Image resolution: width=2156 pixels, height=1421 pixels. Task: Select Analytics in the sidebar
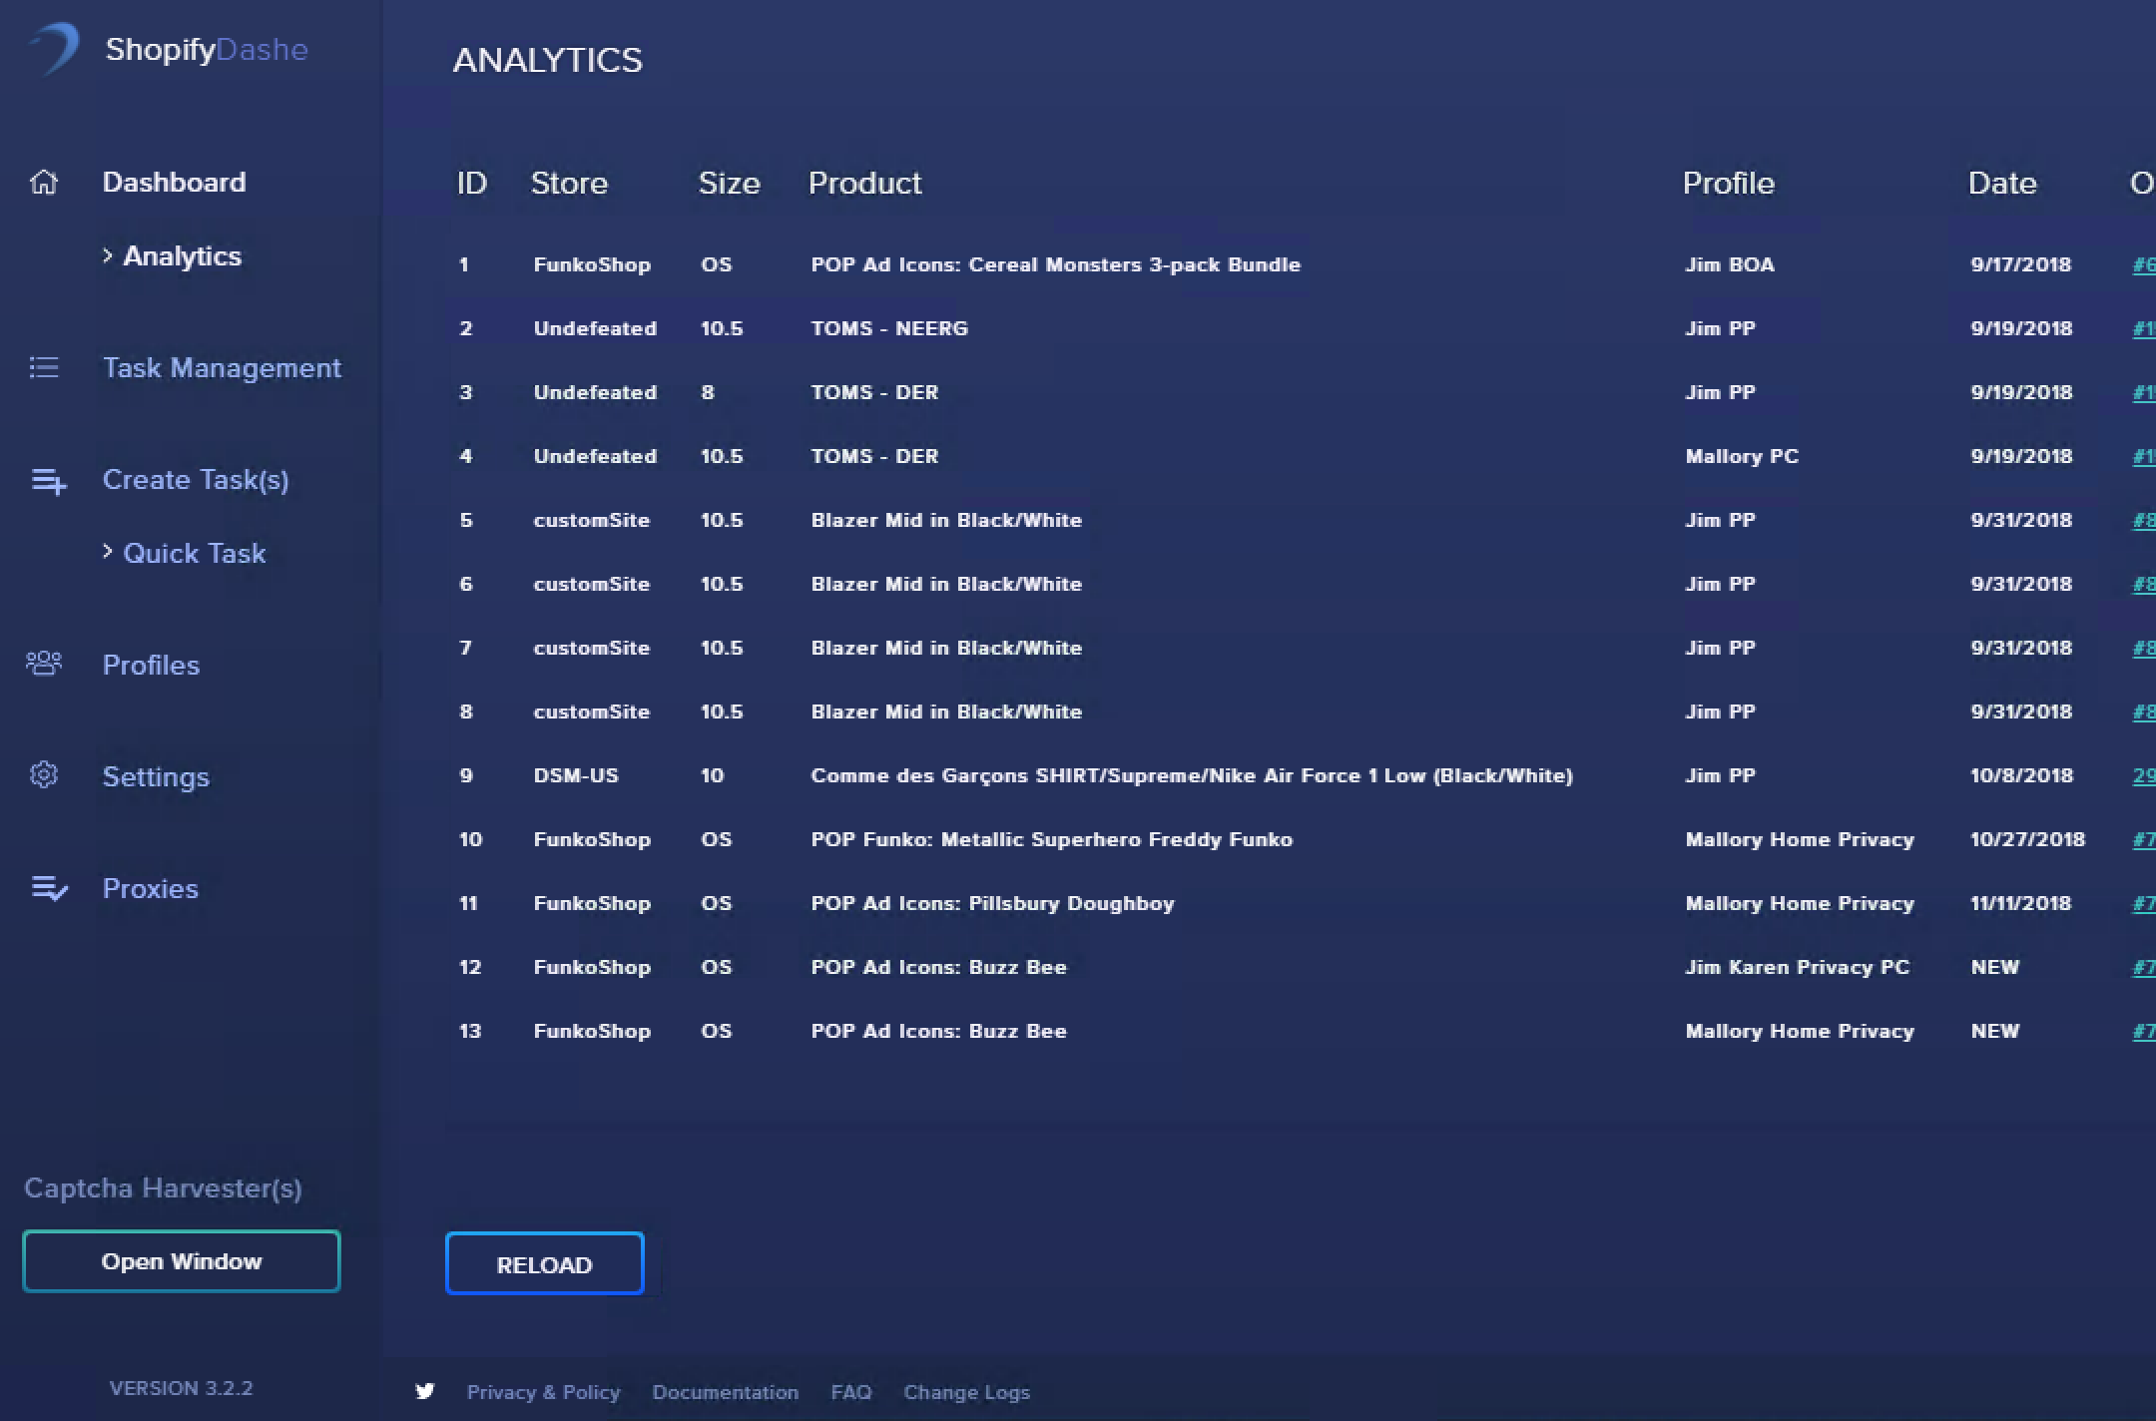coord(182,256)
